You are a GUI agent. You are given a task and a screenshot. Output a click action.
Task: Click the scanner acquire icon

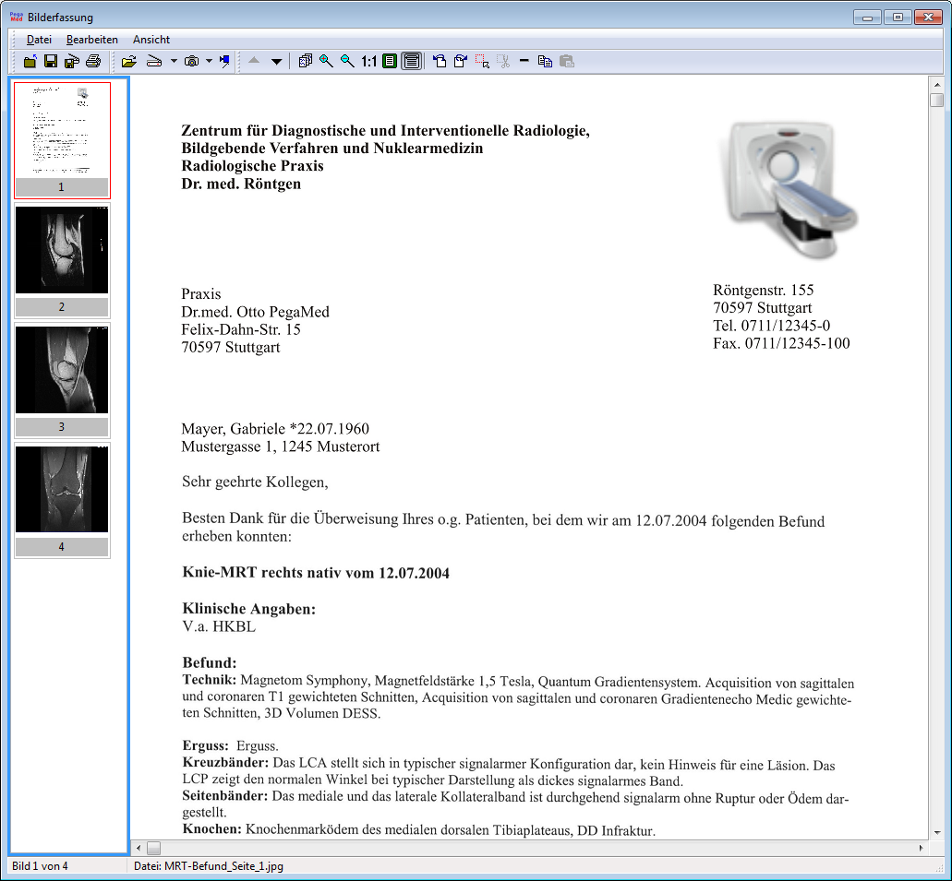pyautogui.click(x=154, y=62)
